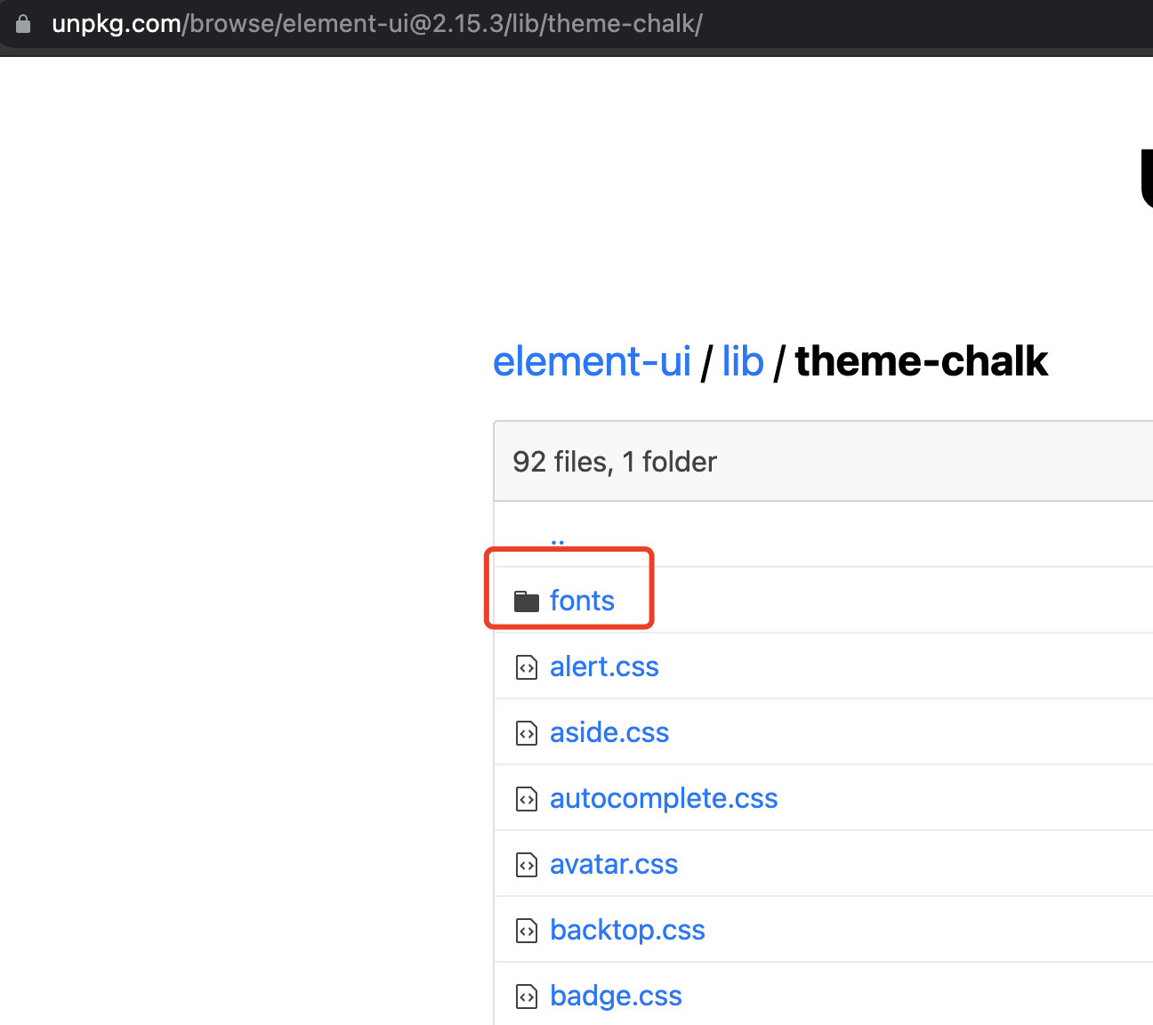Open the badge.css file
Screen dimensions: 1153x1025
click(x=616, y=996)
